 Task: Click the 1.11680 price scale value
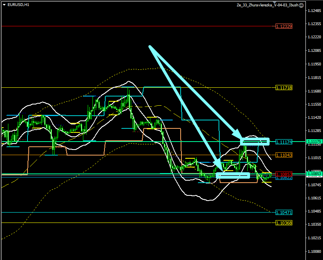pyautogui.click(x=314, y=91)
